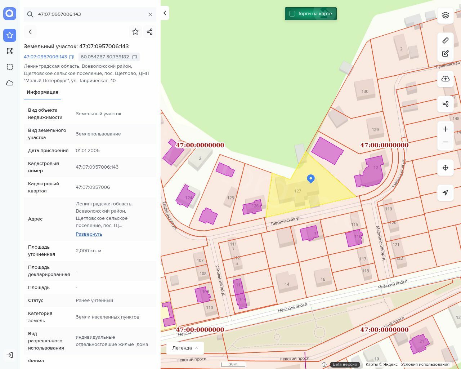Zoom out on the map

click(446, 142)
